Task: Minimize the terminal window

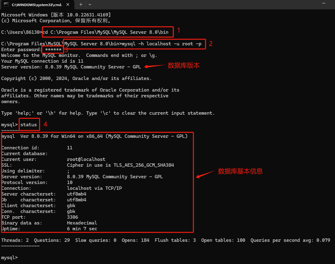Action: click(324, 3)
